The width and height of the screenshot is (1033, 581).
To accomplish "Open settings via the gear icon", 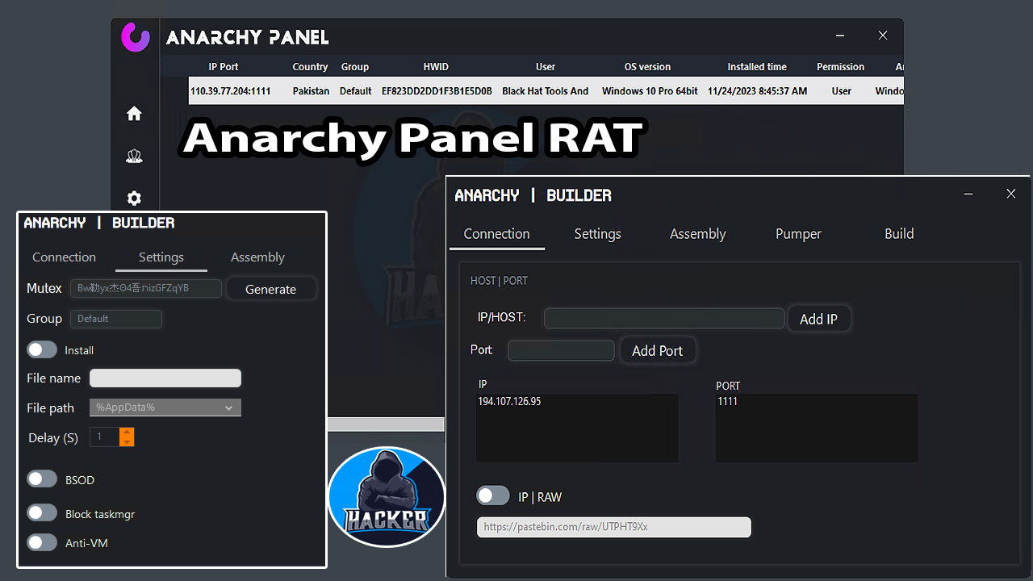I will coord(134,199).
